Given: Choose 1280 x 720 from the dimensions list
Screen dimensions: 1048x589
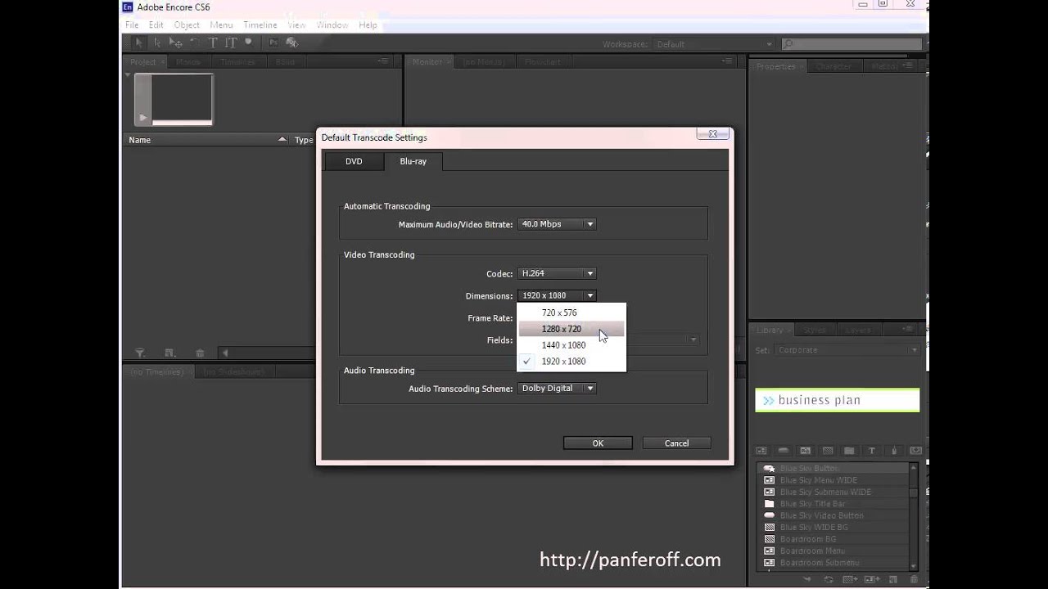Looking at the screenshot, I should (x=571, y=329).
